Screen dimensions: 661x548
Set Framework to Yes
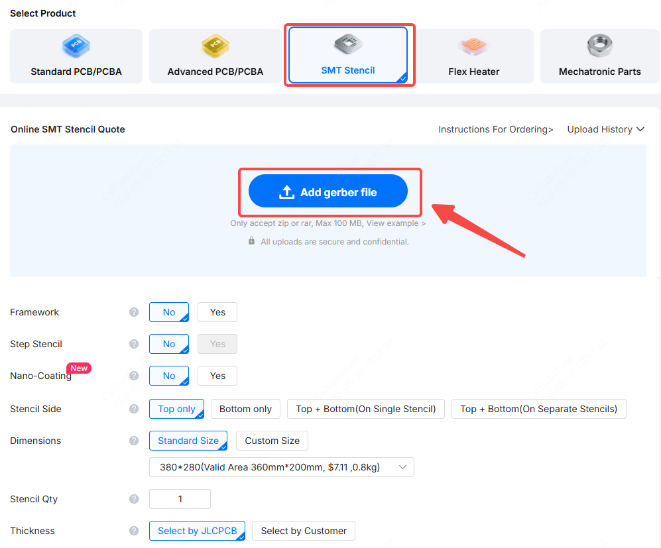pos(217,312)
